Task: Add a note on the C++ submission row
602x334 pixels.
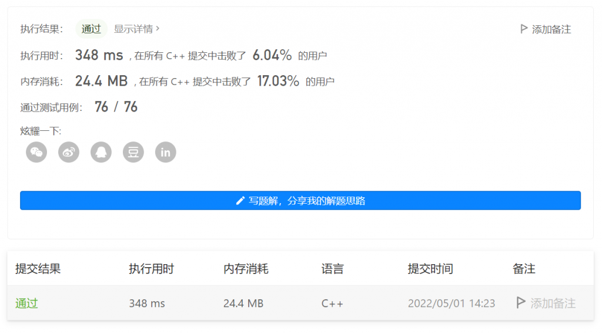Action: [546, 303]
